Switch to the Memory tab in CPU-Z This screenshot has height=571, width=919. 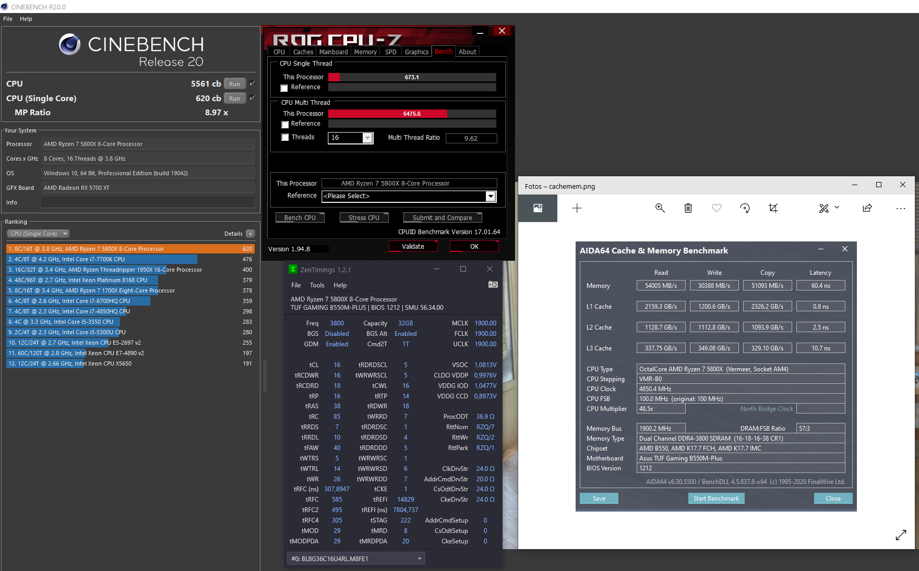tap(365, 52)
